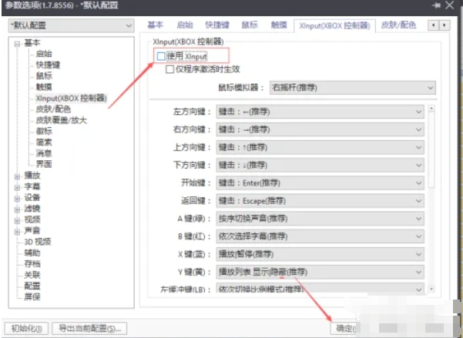Expand the 字幕 tree node
The width and height of the screenshot is (463, 338).
pos(17,186)
